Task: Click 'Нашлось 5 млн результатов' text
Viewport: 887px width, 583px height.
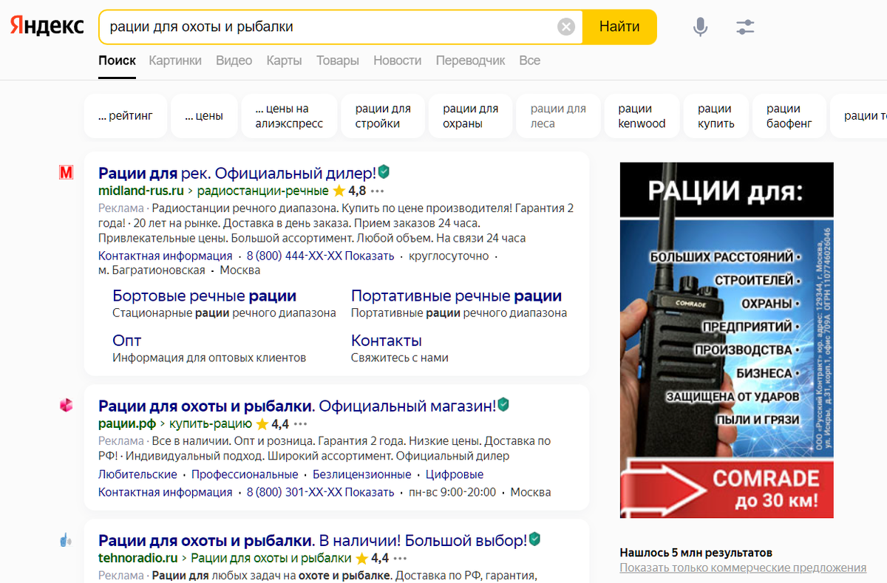Action: click(696, 552)
